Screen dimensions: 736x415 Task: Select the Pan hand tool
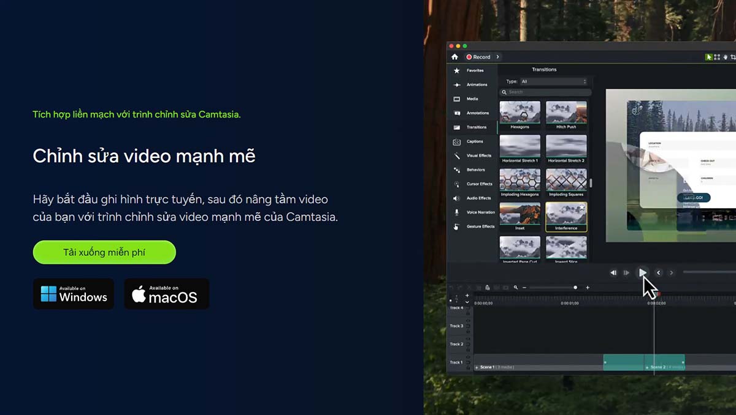click(725, 57)
